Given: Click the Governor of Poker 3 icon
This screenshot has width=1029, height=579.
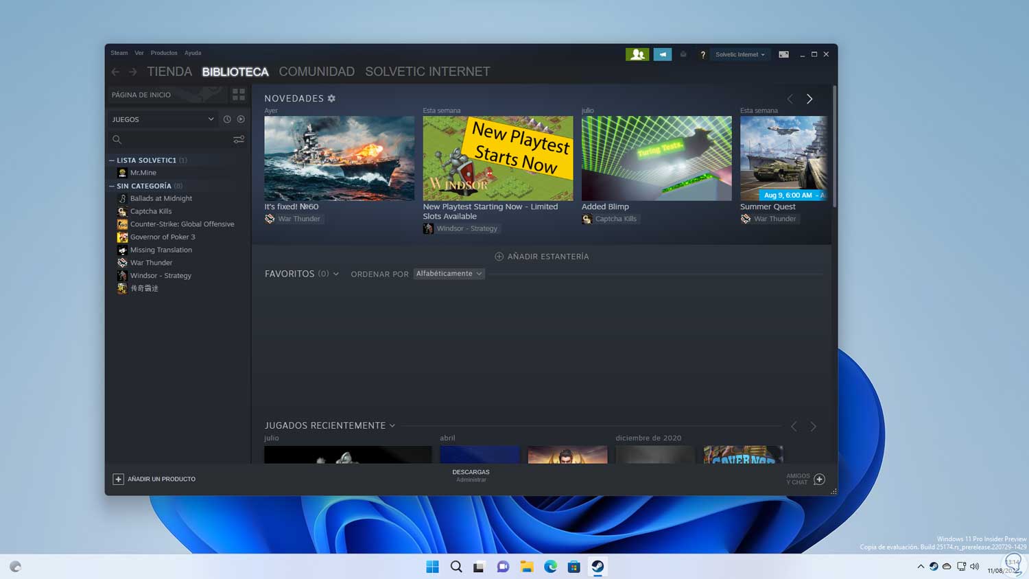Looking at the screenshot, I should pos(122,237).
